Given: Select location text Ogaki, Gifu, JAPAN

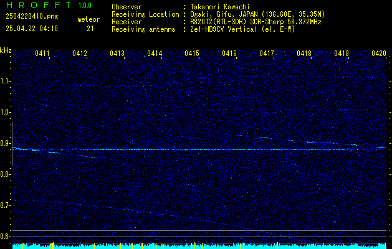Looking at the screenshot, I should click(224, 14).
